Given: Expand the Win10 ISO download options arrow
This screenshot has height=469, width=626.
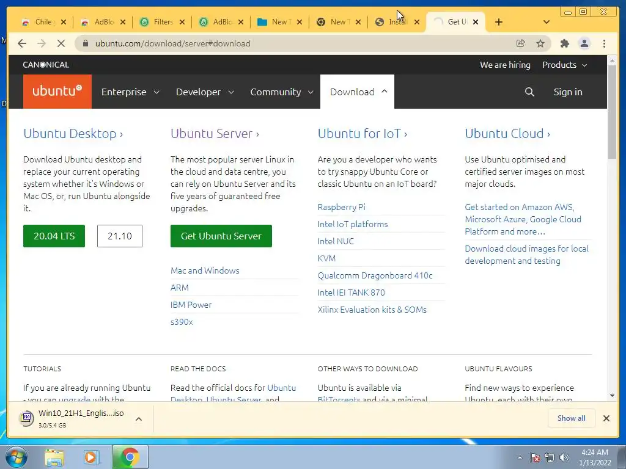Looking at the screenshot, I should tap(139, 419).
